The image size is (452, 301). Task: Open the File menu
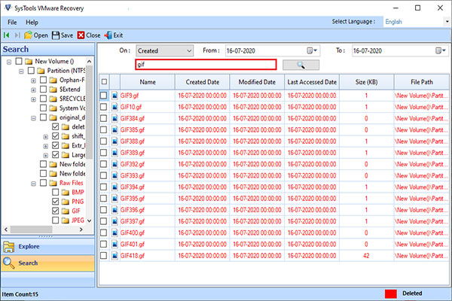12,22
